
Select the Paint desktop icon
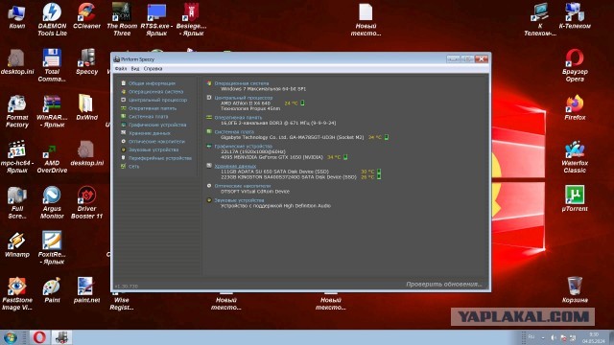pos(52,290)
